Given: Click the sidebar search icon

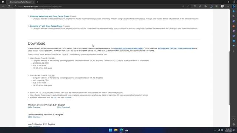Looking at the screenshot, I should click(234, 16).
